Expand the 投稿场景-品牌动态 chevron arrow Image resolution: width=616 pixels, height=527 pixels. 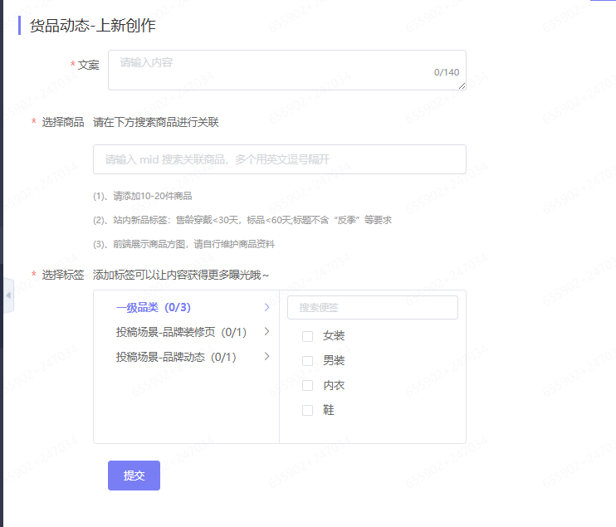266,357
